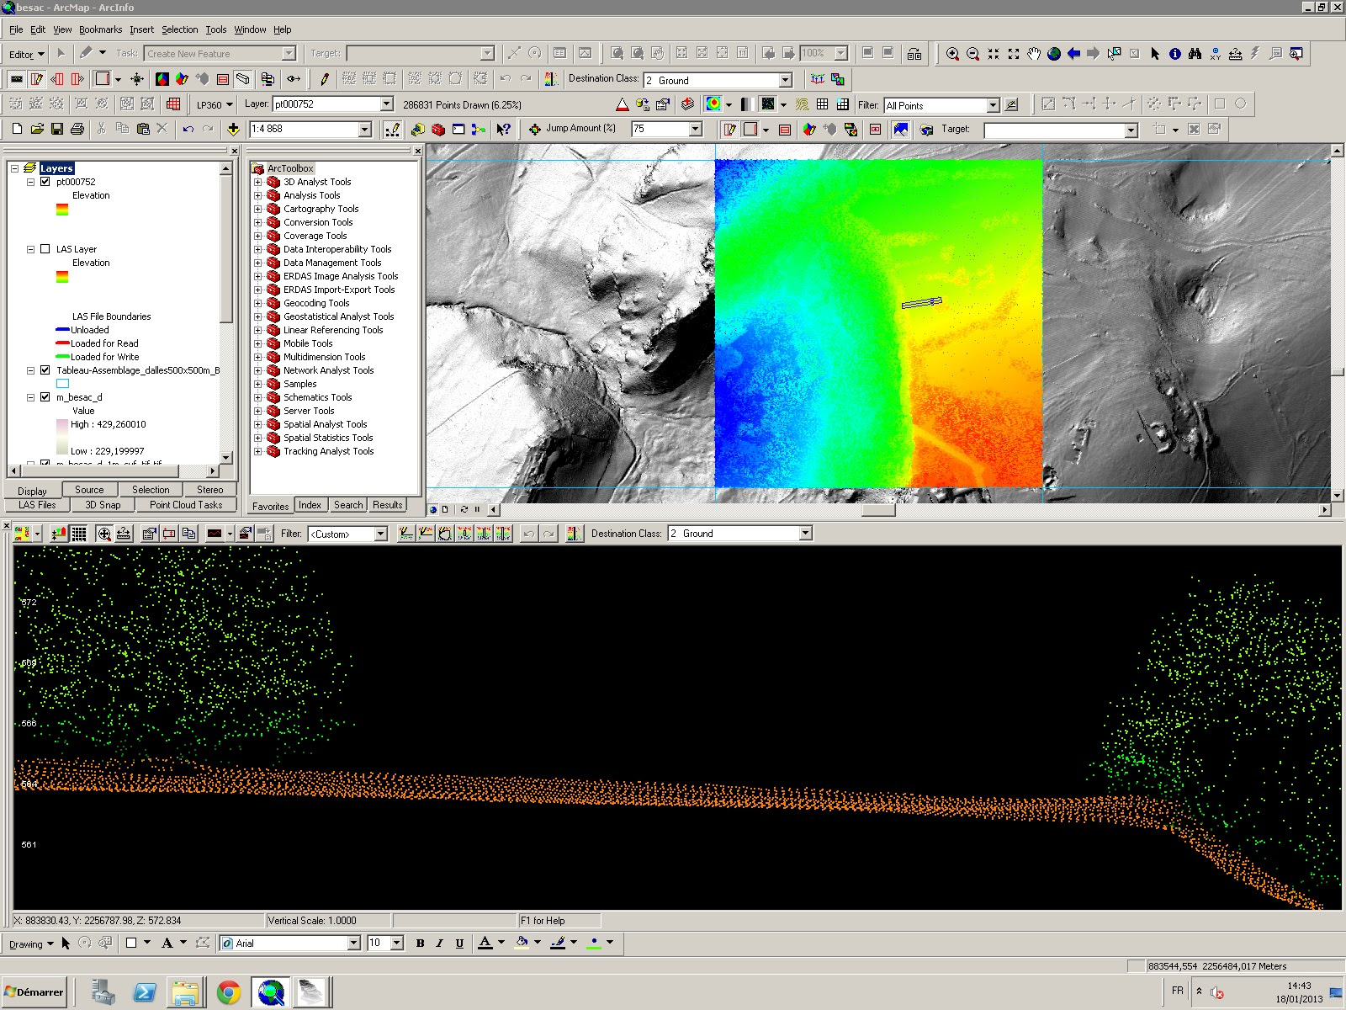Screen dimensions: 1346x1010
Task: Enable the LAS Layer checkbox
Action: pyautogui.click(x=45, y=249)
